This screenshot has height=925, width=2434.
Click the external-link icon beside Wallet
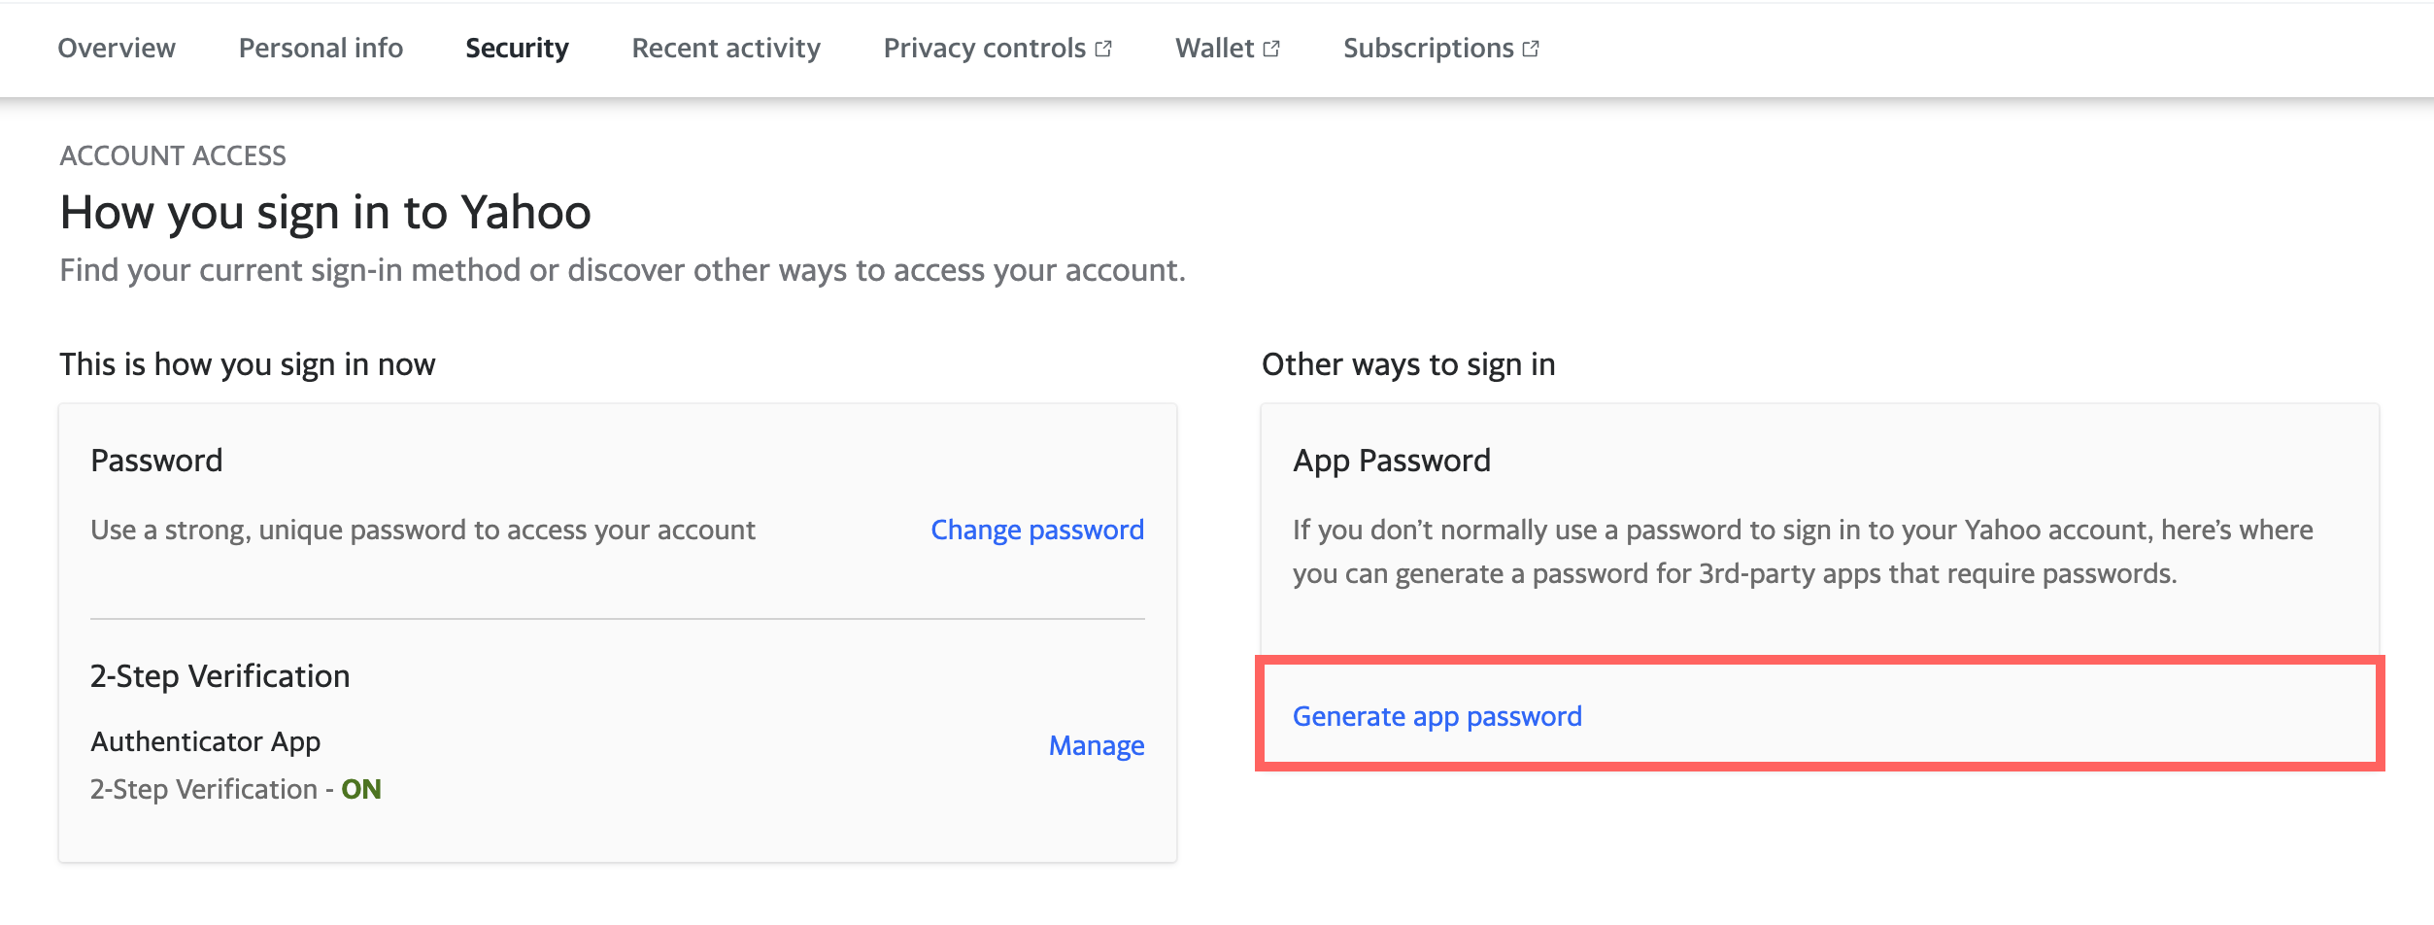click(x=1271, y=49)
